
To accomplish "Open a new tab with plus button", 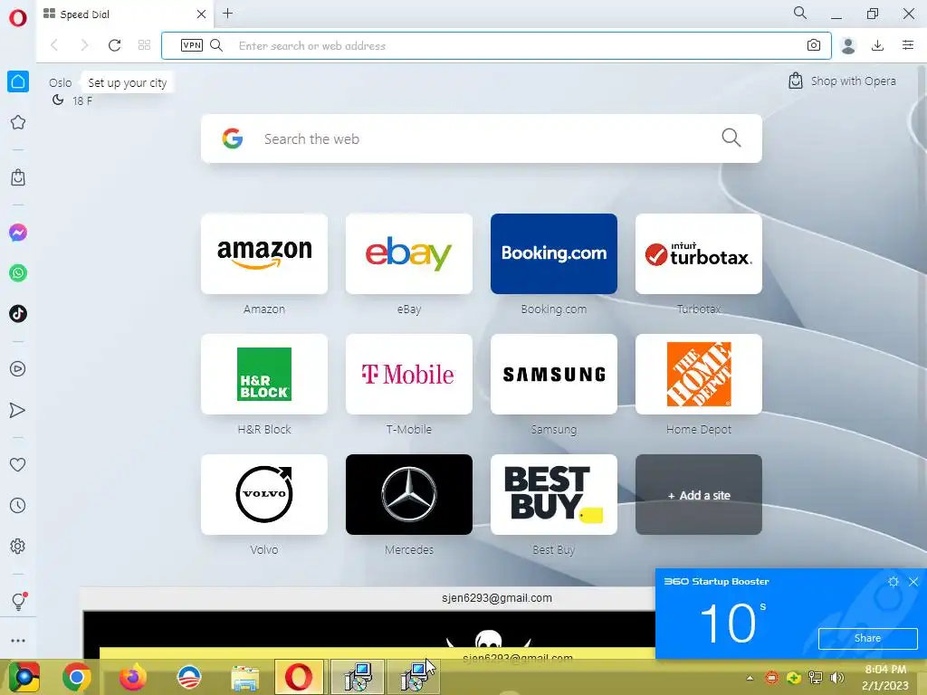I will tap(227, 13).
